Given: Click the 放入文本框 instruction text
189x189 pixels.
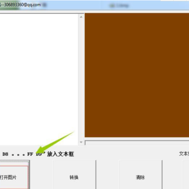Looking at the screenshot, I should pos(60,154).
